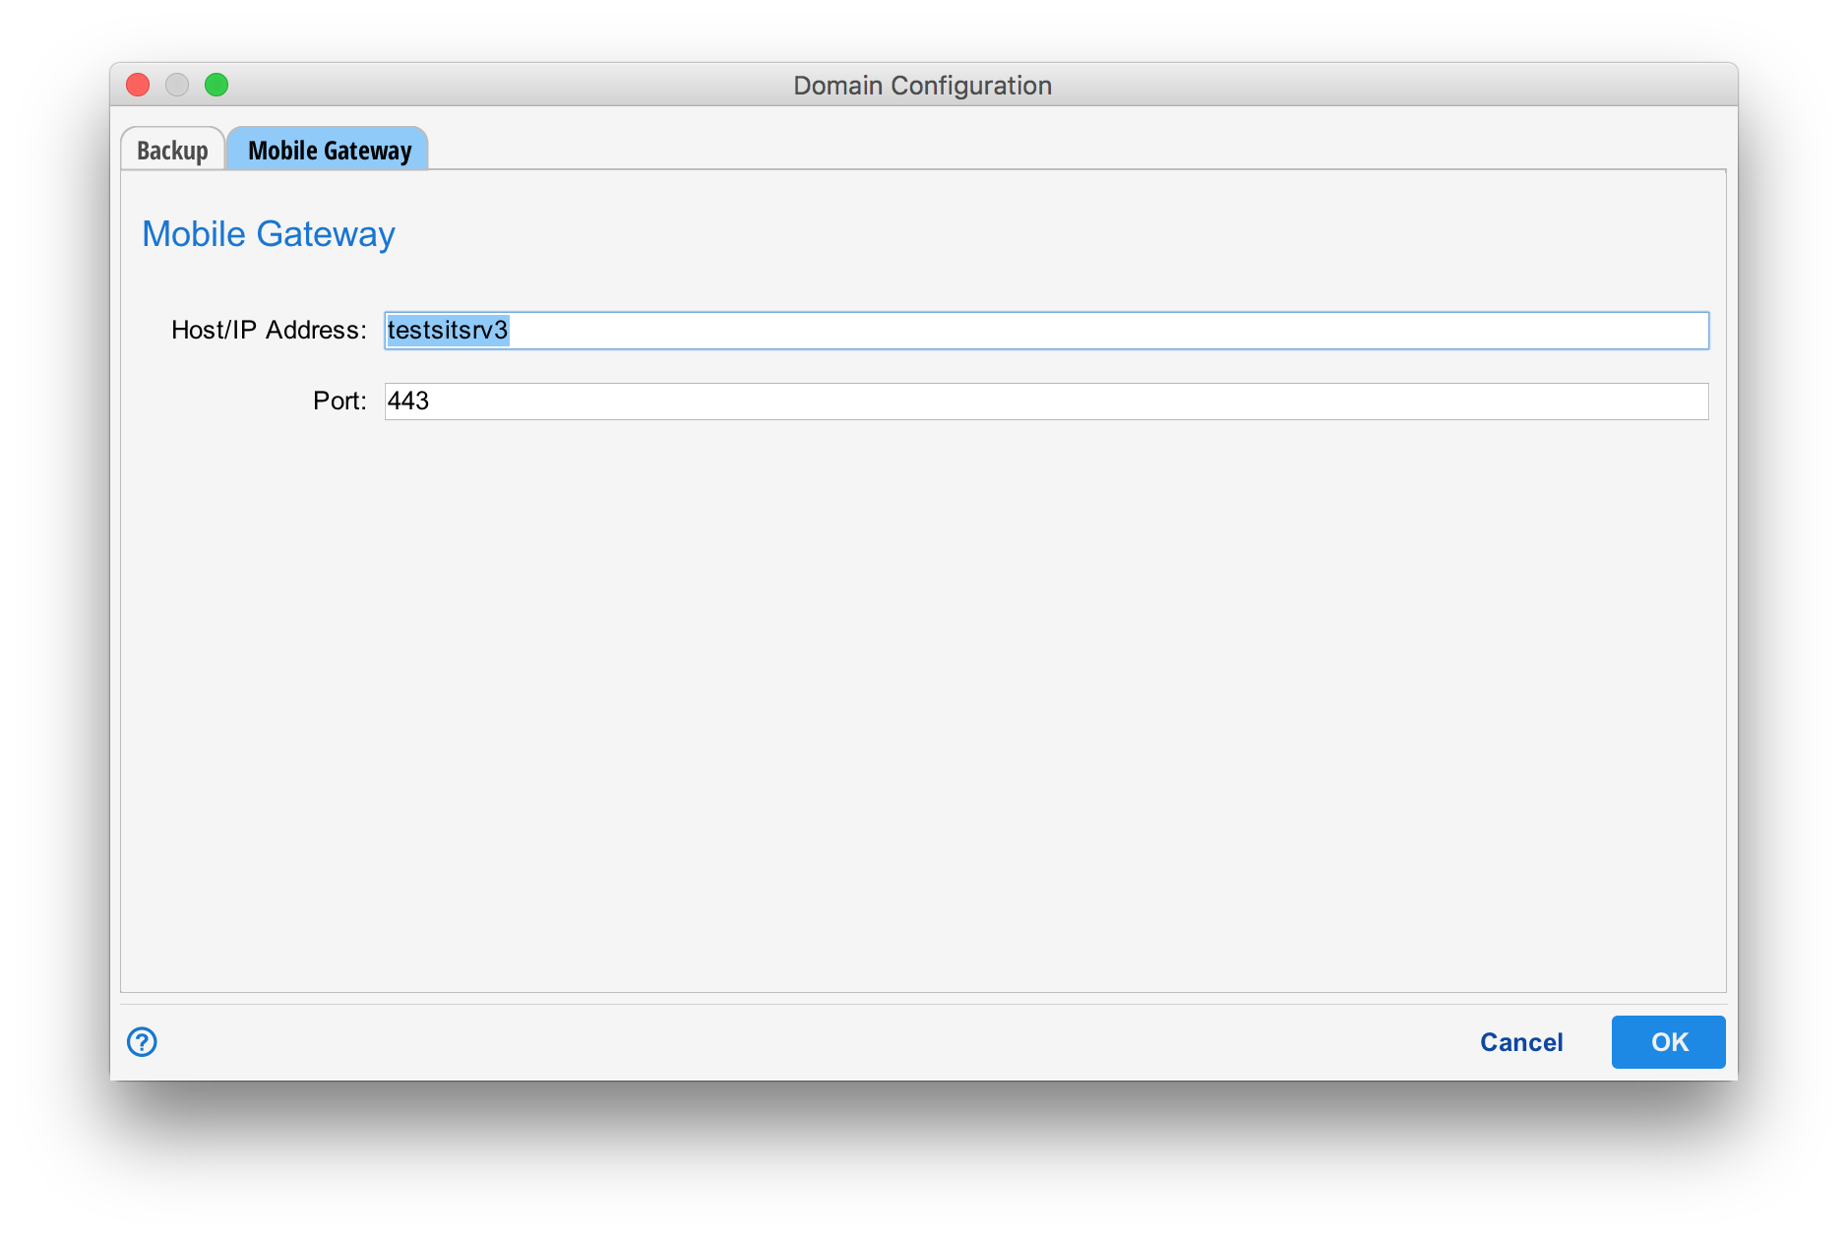The width and height of the screenshot is (1848, 1238).
Task: Select the highlighted text testsitsrv3
Action: 446,331
